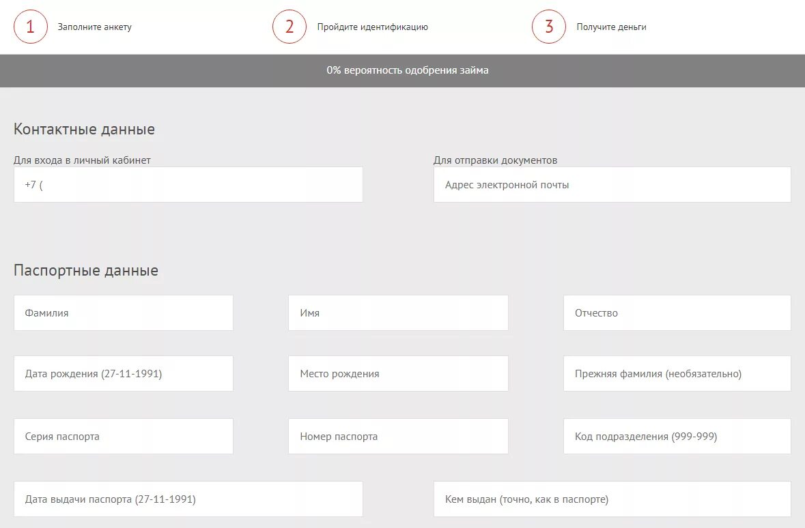This screenshot has height=528, width=805.
Task: Click the 'Отчество' input field
Action: click(677, 313)
